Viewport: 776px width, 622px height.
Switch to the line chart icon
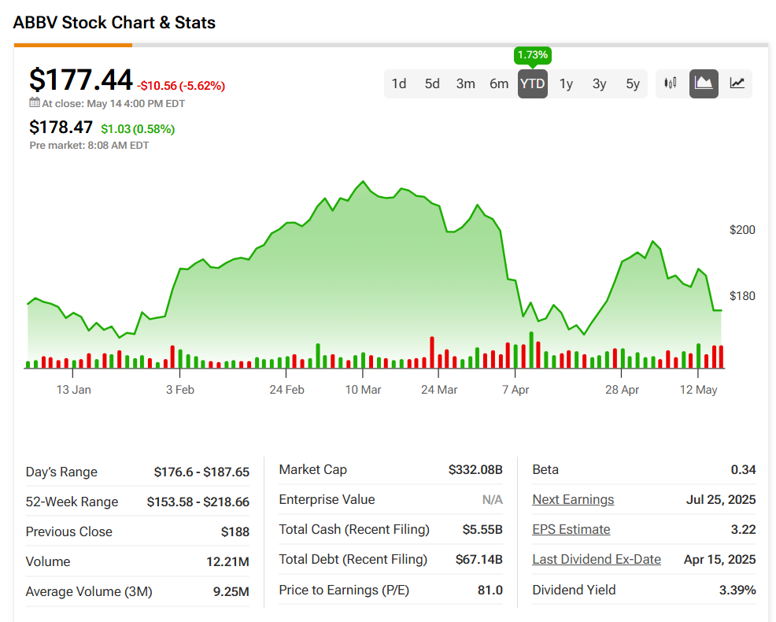737,83
